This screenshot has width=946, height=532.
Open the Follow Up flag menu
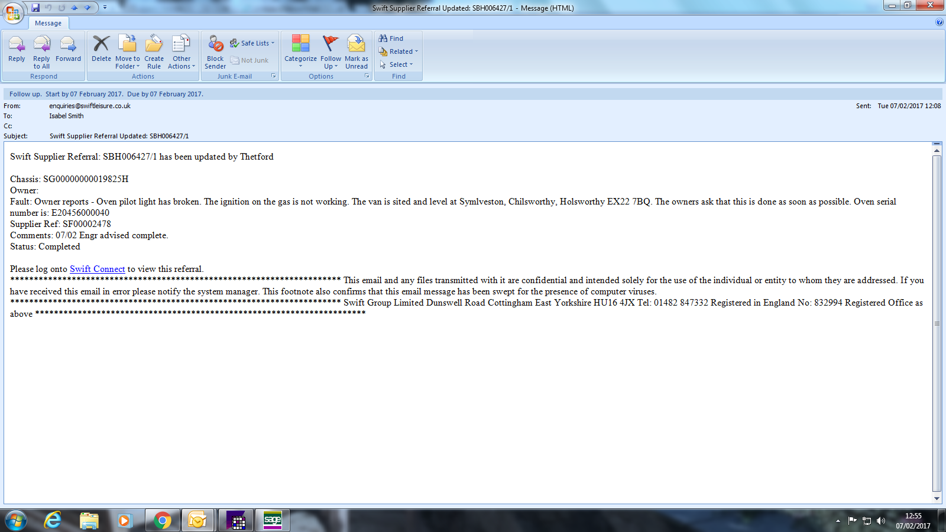click(x=331, y=52)
